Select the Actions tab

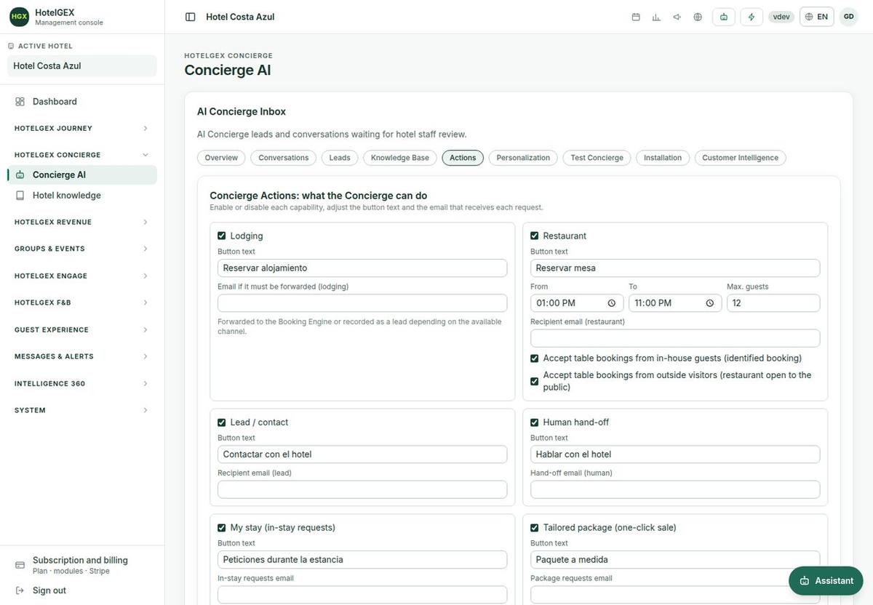click(463, 158)
